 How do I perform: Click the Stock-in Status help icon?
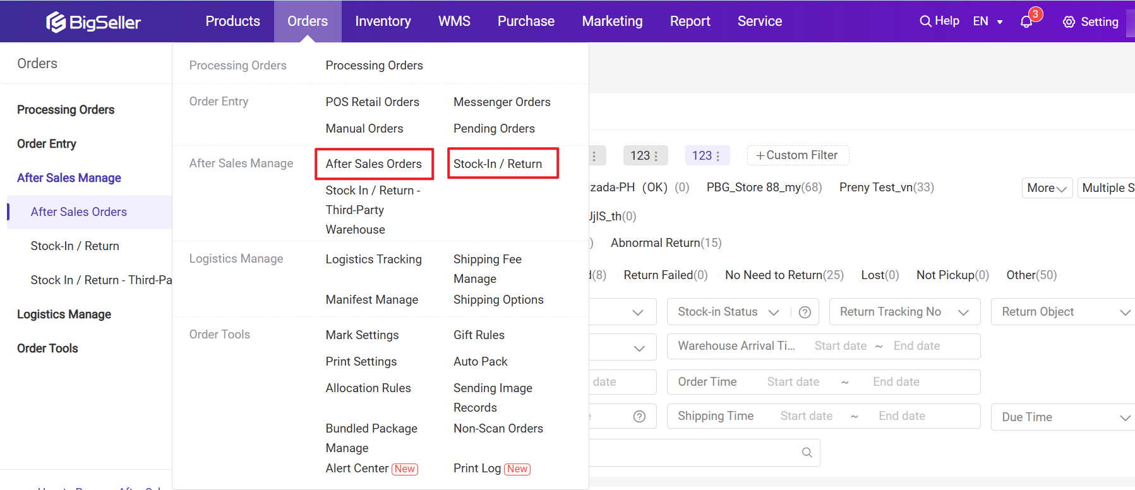[805, 312]
